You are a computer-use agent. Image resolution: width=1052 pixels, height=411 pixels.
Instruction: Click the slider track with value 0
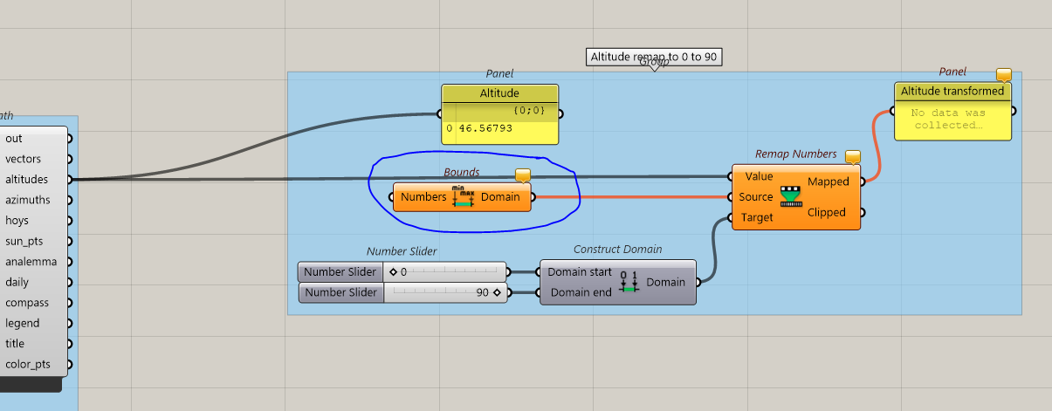(x=445, y=271)
